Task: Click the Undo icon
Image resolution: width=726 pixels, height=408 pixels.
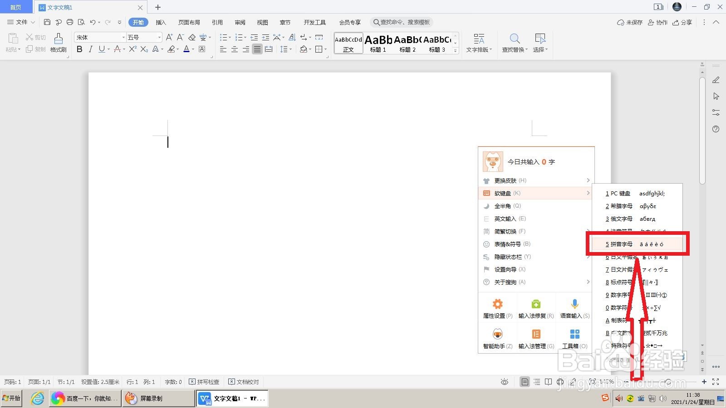Action: pyautogui.click(x=93, y=22)
